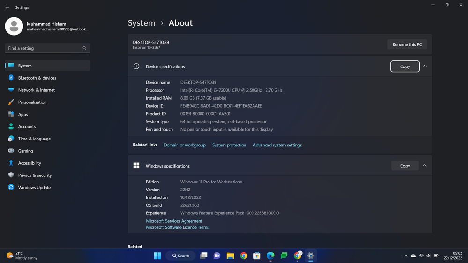Open the System protection link
The width and height of the screenshot is (468, 263).
point(229,145)
